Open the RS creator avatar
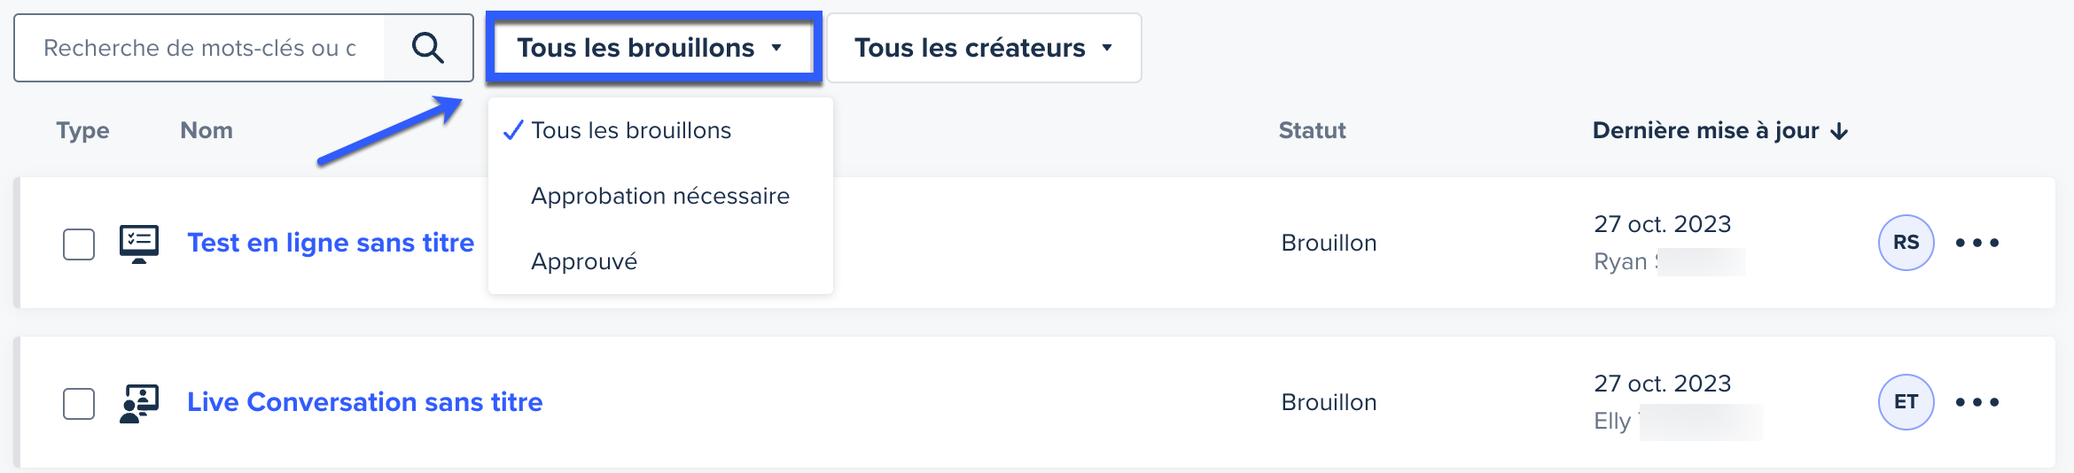The height and width of the screenshot is (473, 2074). pyautogui.click(x=1906, y=243)
